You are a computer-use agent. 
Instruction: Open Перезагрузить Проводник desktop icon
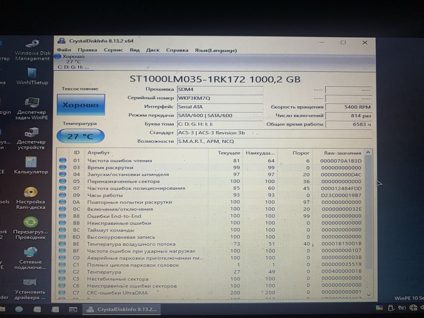pyautogui.click(x=30, y=229)
